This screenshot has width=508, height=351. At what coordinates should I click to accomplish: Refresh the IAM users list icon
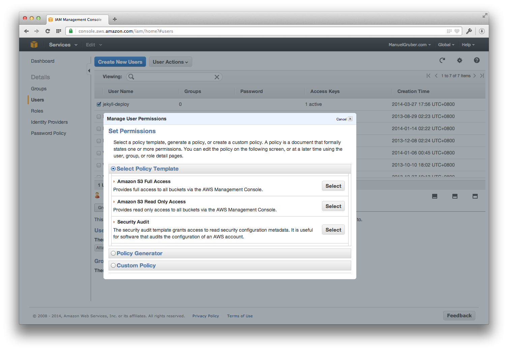442,60
